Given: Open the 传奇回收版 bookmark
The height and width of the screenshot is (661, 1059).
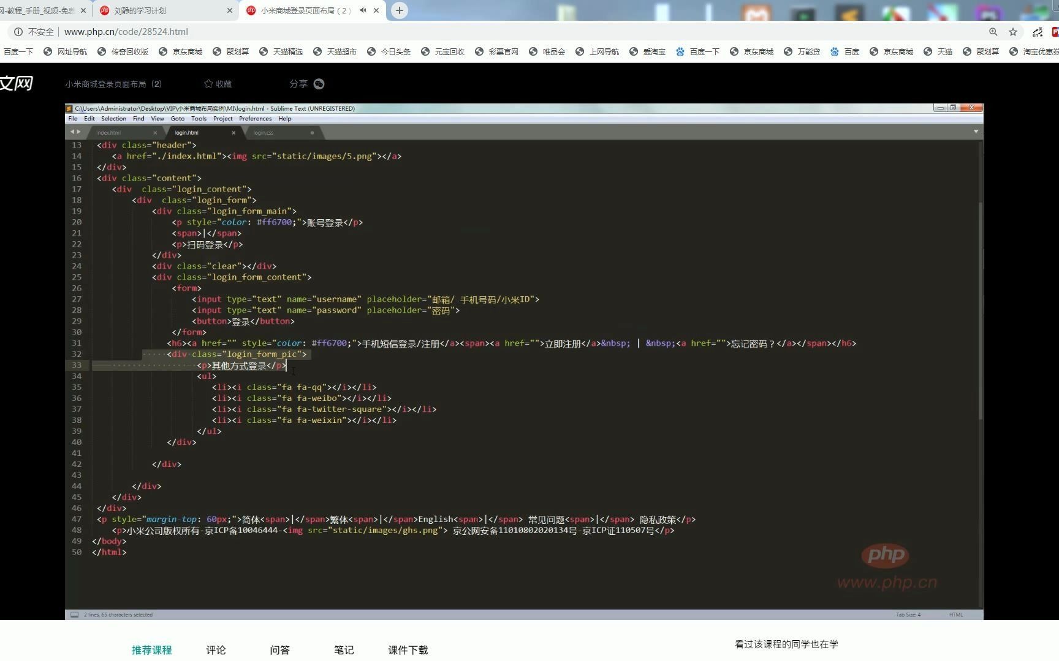Looking at the screenshot, I should (x=123, y=51).
